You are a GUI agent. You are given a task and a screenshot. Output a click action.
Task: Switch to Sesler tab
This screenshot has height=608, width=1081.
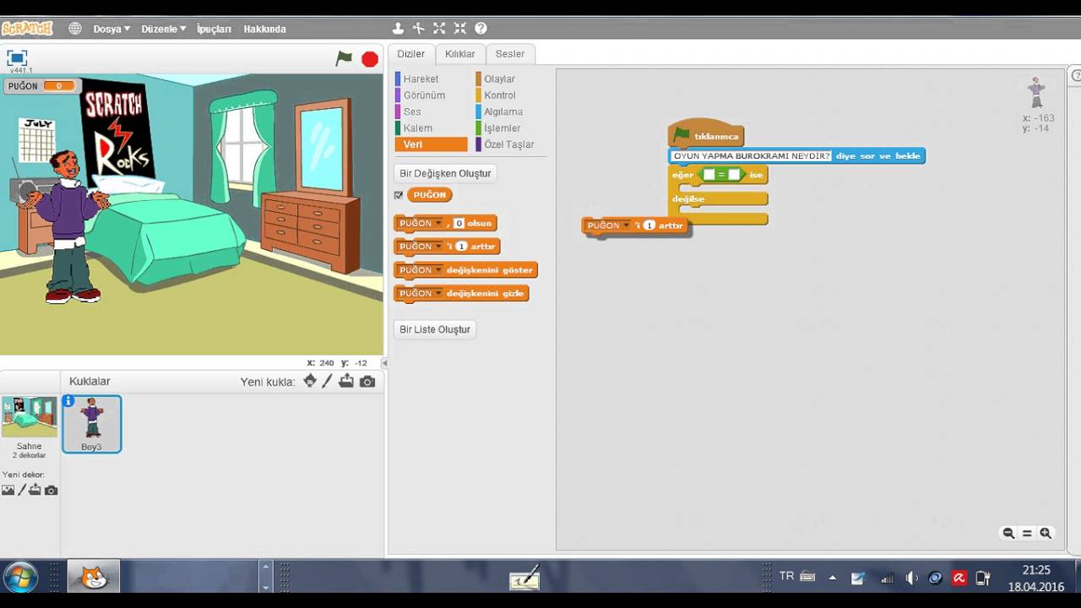(x=510, y=54)
